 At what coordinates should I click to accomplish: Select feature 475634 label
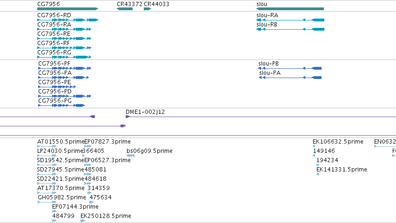101,197
